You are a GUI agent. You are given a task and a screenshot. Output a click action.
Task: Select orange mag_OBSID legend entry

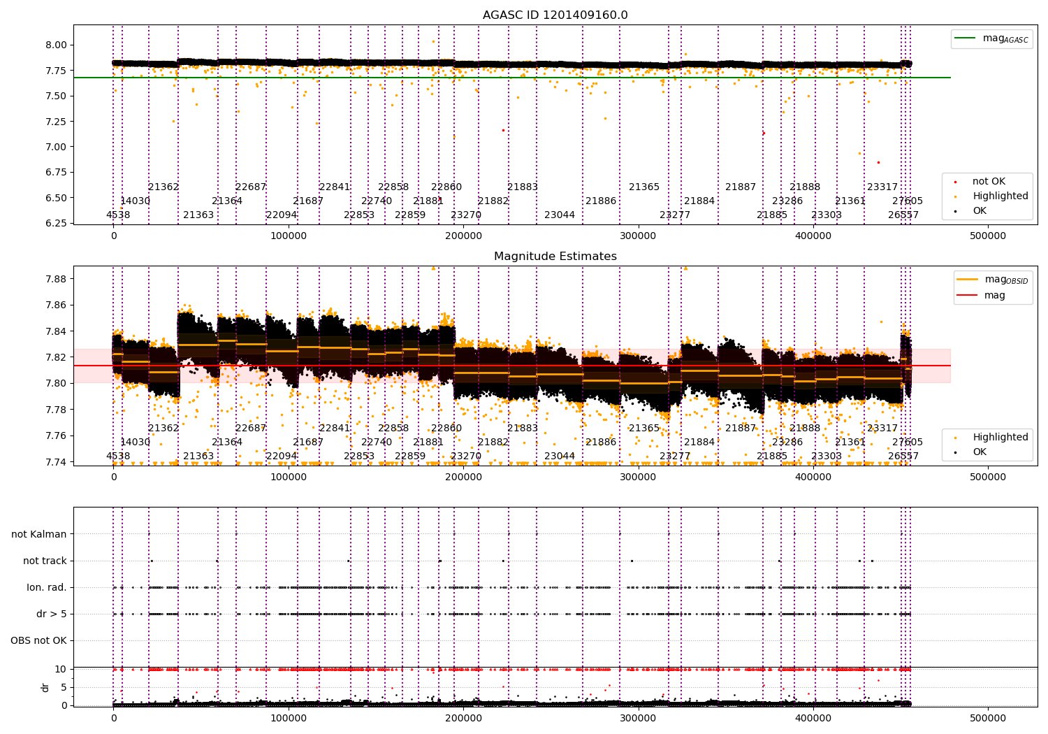tap(992, 280)
